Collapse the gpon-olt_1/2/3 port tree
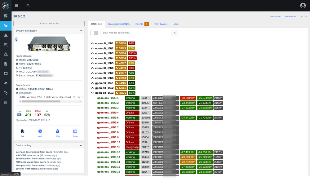 92,93
